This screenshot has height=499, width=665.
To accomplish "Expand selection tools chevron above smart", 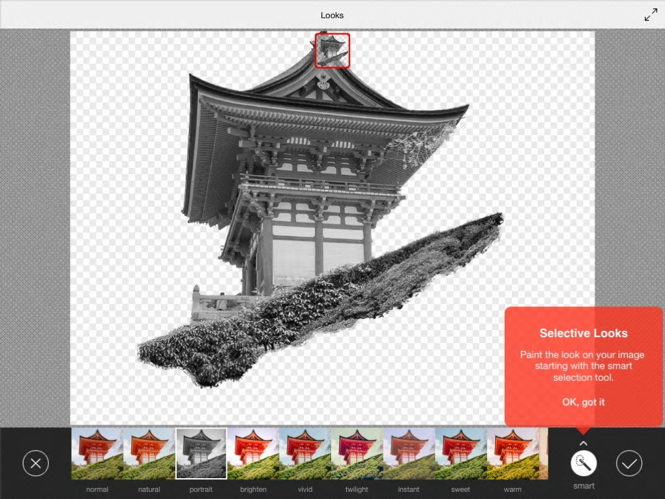I will point(584,444).
